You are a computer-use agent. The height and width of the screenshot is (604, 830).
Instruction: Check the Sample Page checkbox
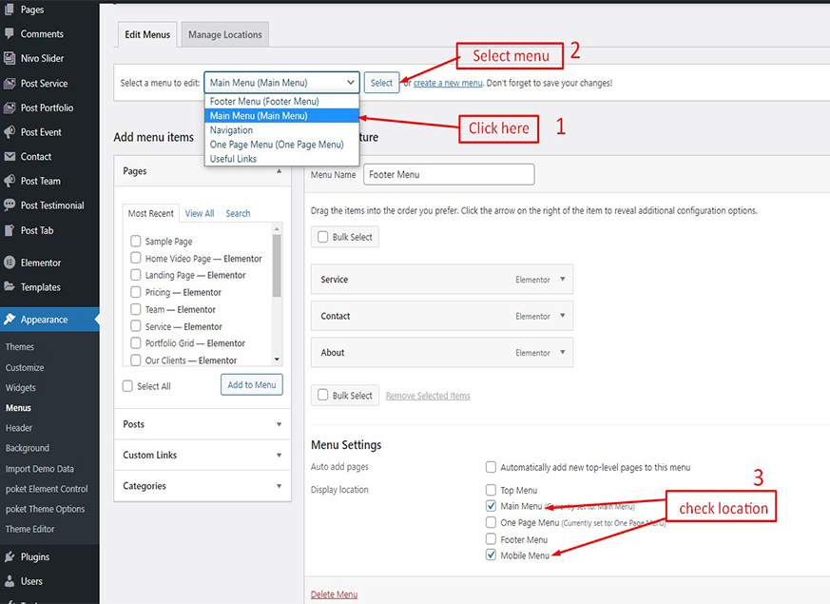pyautogui.click(x=136, y=242)
